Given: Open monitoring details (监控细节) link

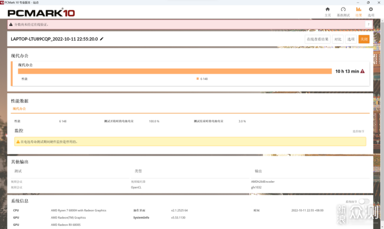Looking at the screenshot, I should click(358, 132).
